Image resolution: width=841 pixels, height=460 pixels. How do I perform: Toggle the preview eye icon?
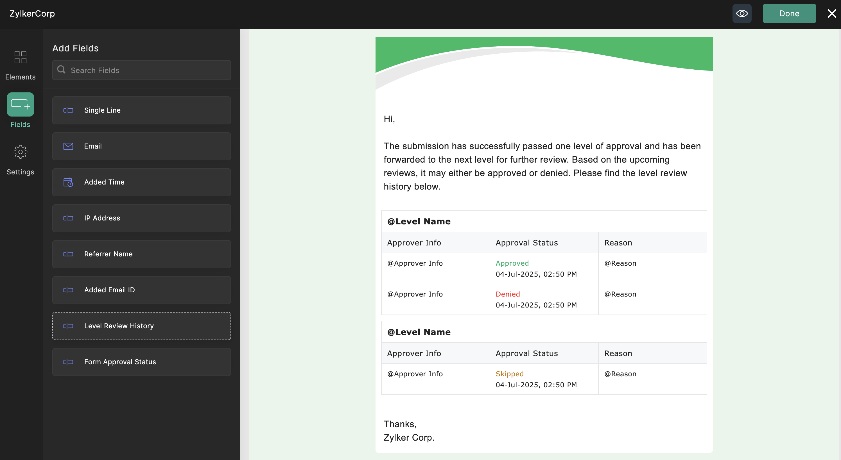[742, 13]
